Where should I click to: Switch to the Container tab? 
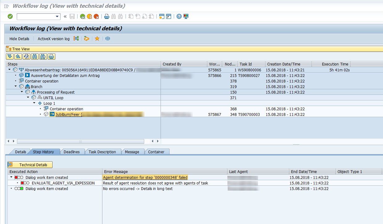[156, 152]
